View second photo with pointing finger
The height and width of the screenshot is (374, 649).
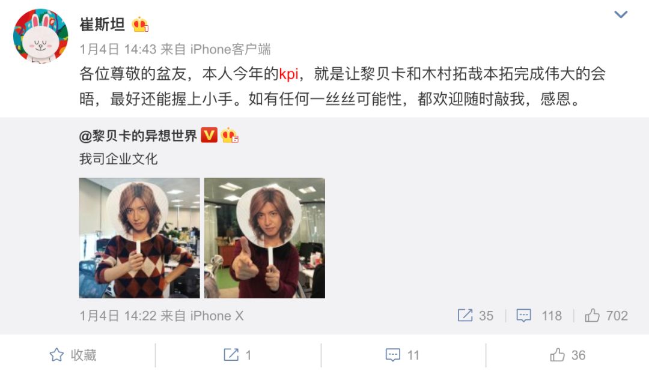coord(265,238)
